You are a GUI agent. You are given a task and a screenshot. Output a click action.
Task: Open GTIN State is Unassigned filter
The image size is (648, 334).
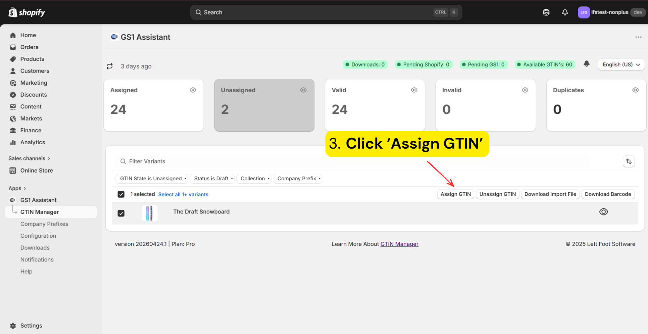point(152,179)
